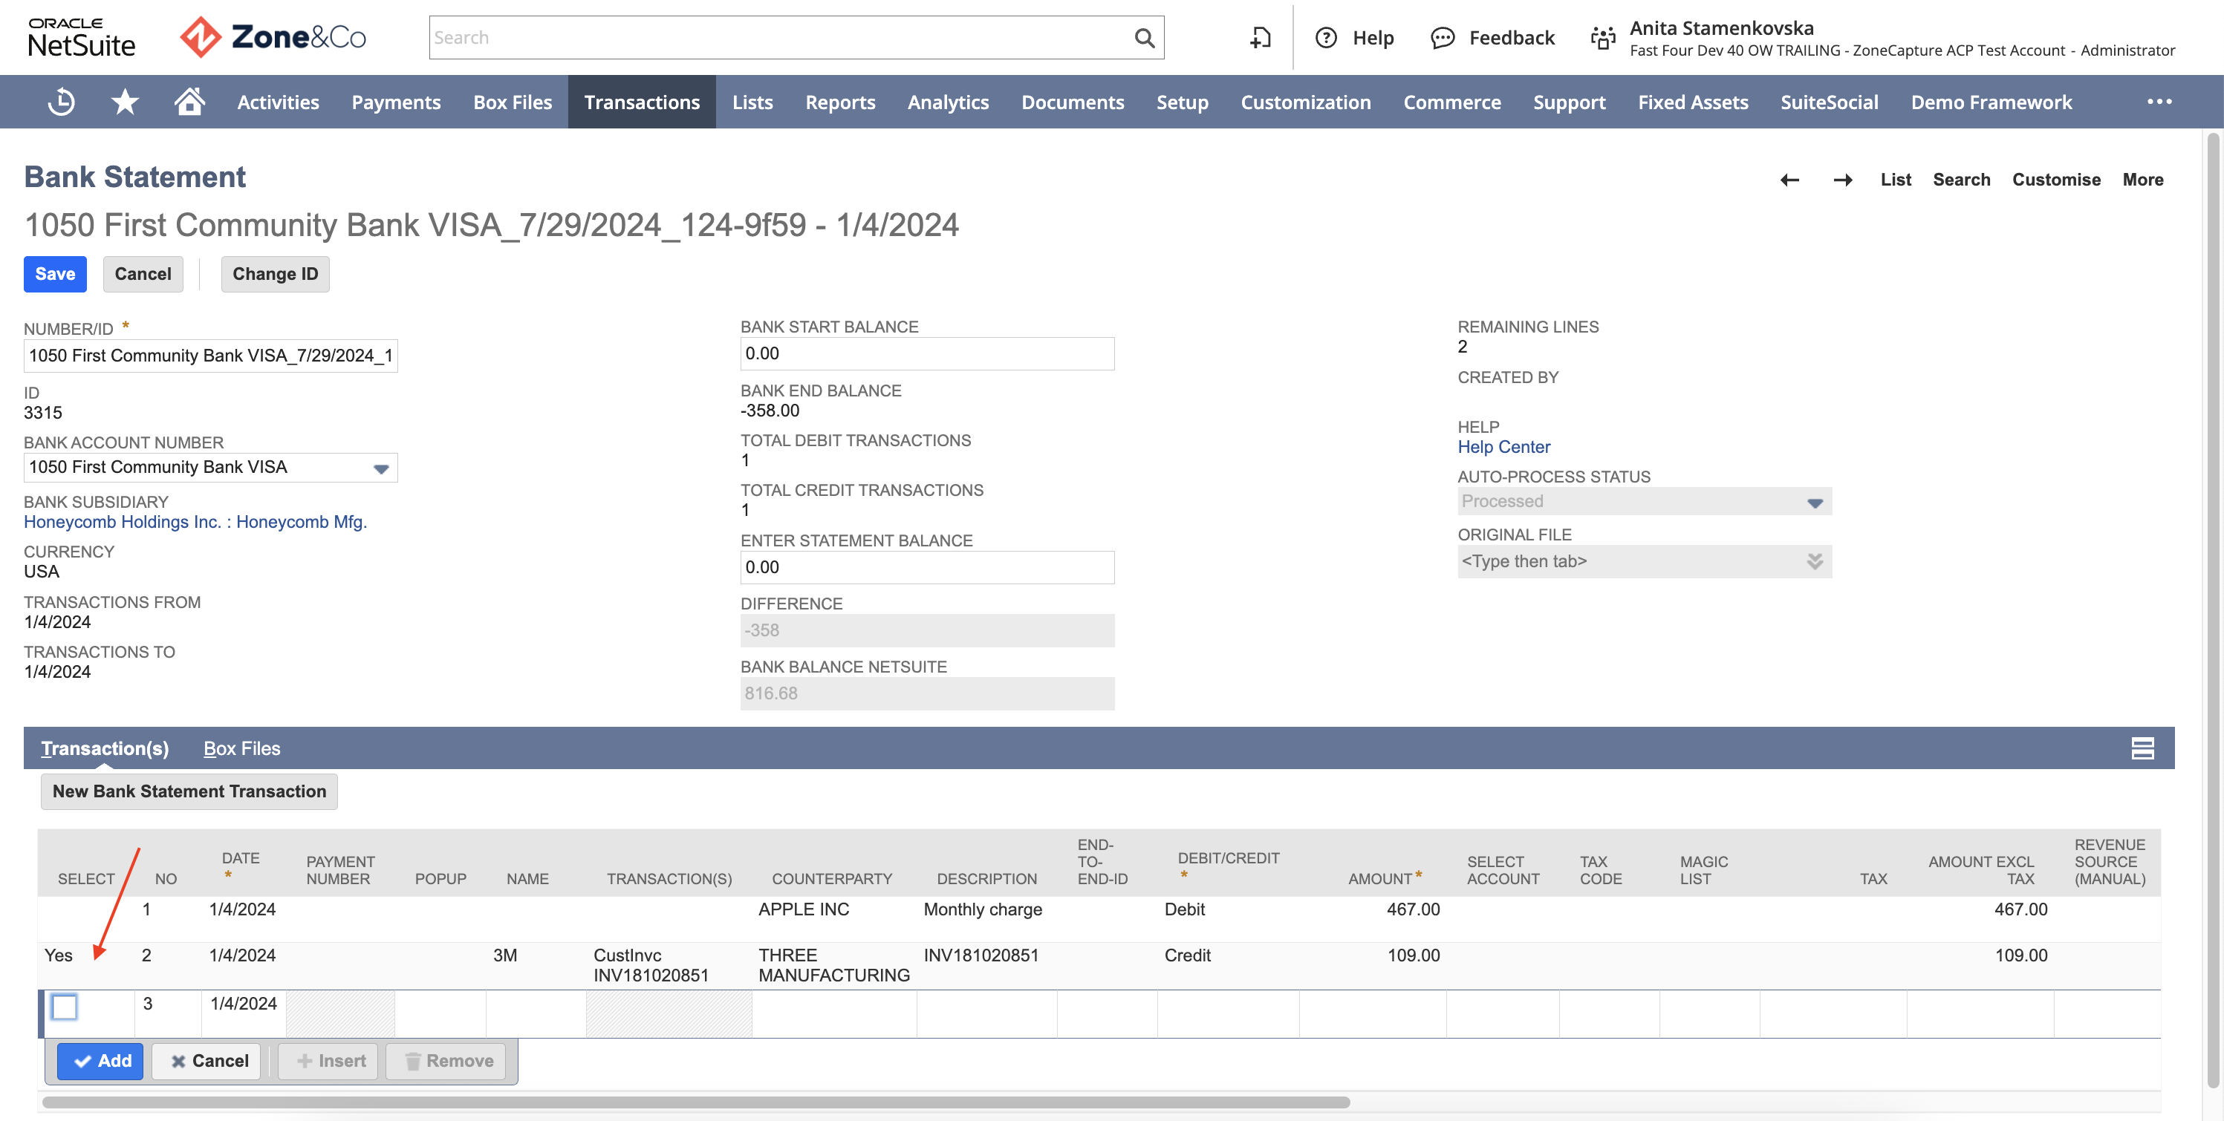Go to the Home icon

189,101
